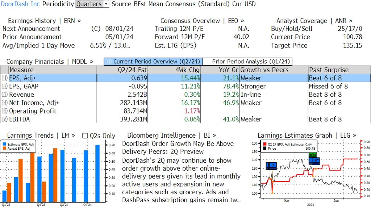Click the orange Actual EPS legend swatch
Screen dimensions: 371x208
[4, 149]
